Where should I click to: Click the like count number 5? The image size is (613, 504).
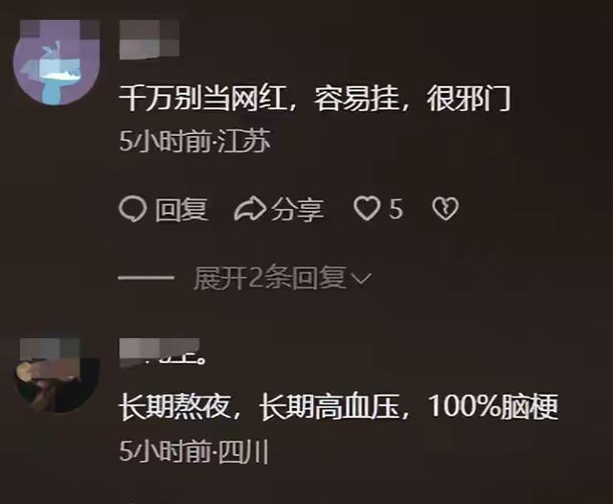[396, 209]
